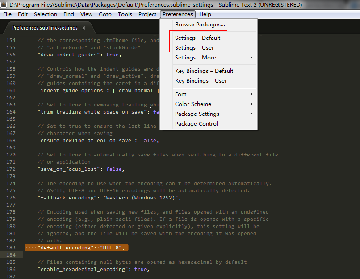
Task: Expand the Font submenu
Action: tap(180, 94)
